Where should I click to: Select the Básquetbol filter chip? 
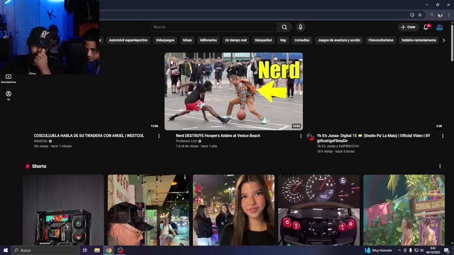coord(263,40)
